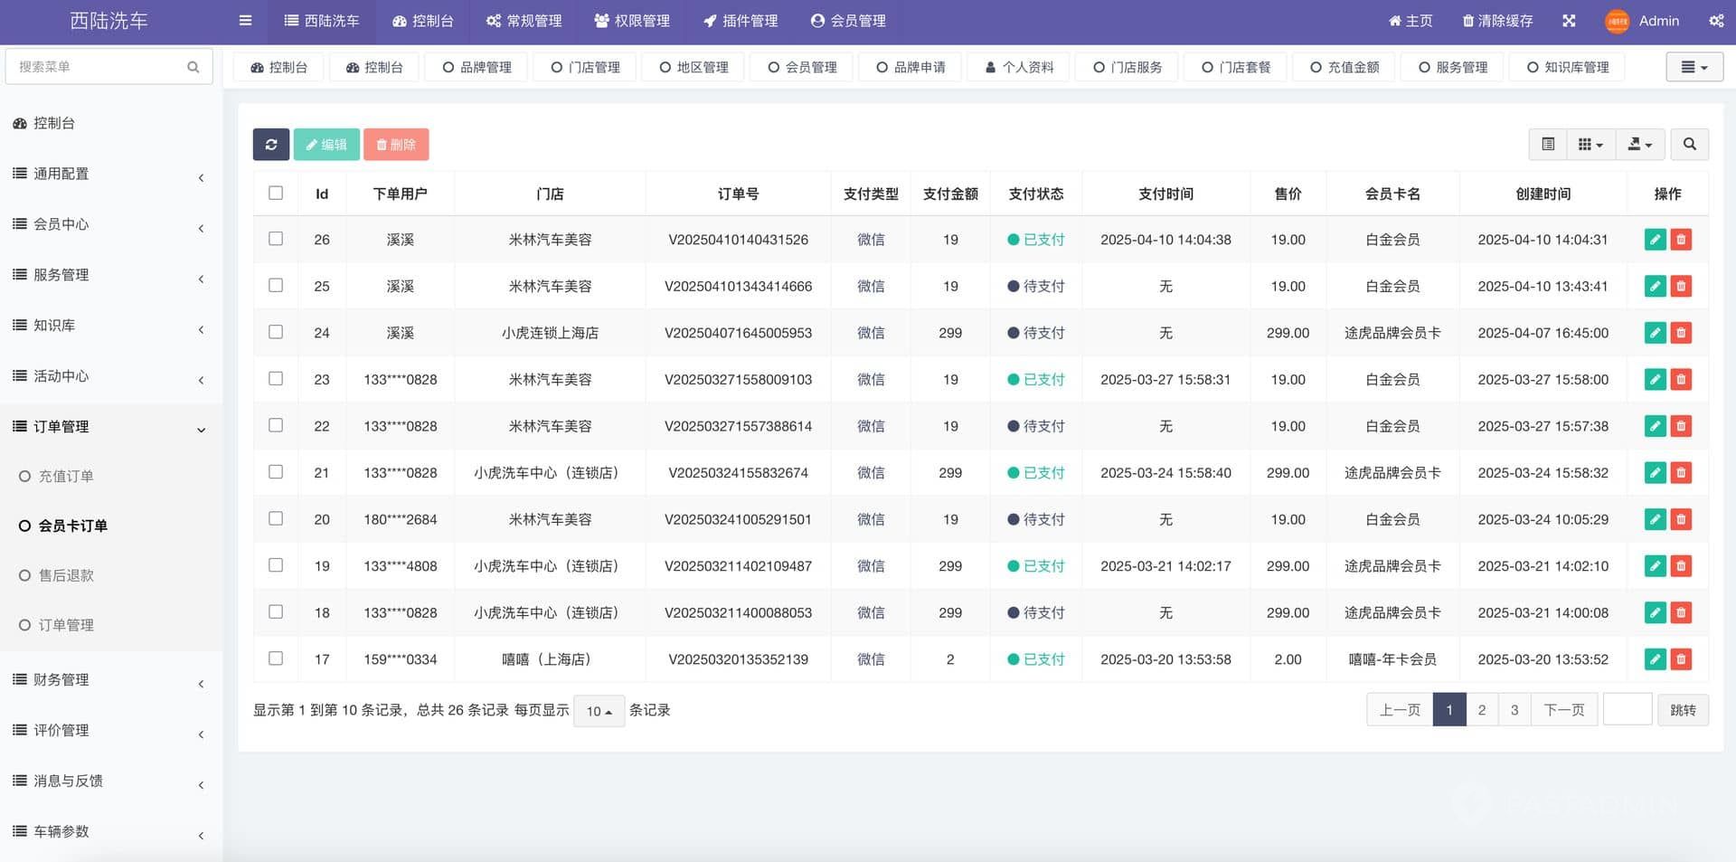Edit order row with Id 17
Image resolution: width=1736 pixels, height=862 pixels.
1655,659
